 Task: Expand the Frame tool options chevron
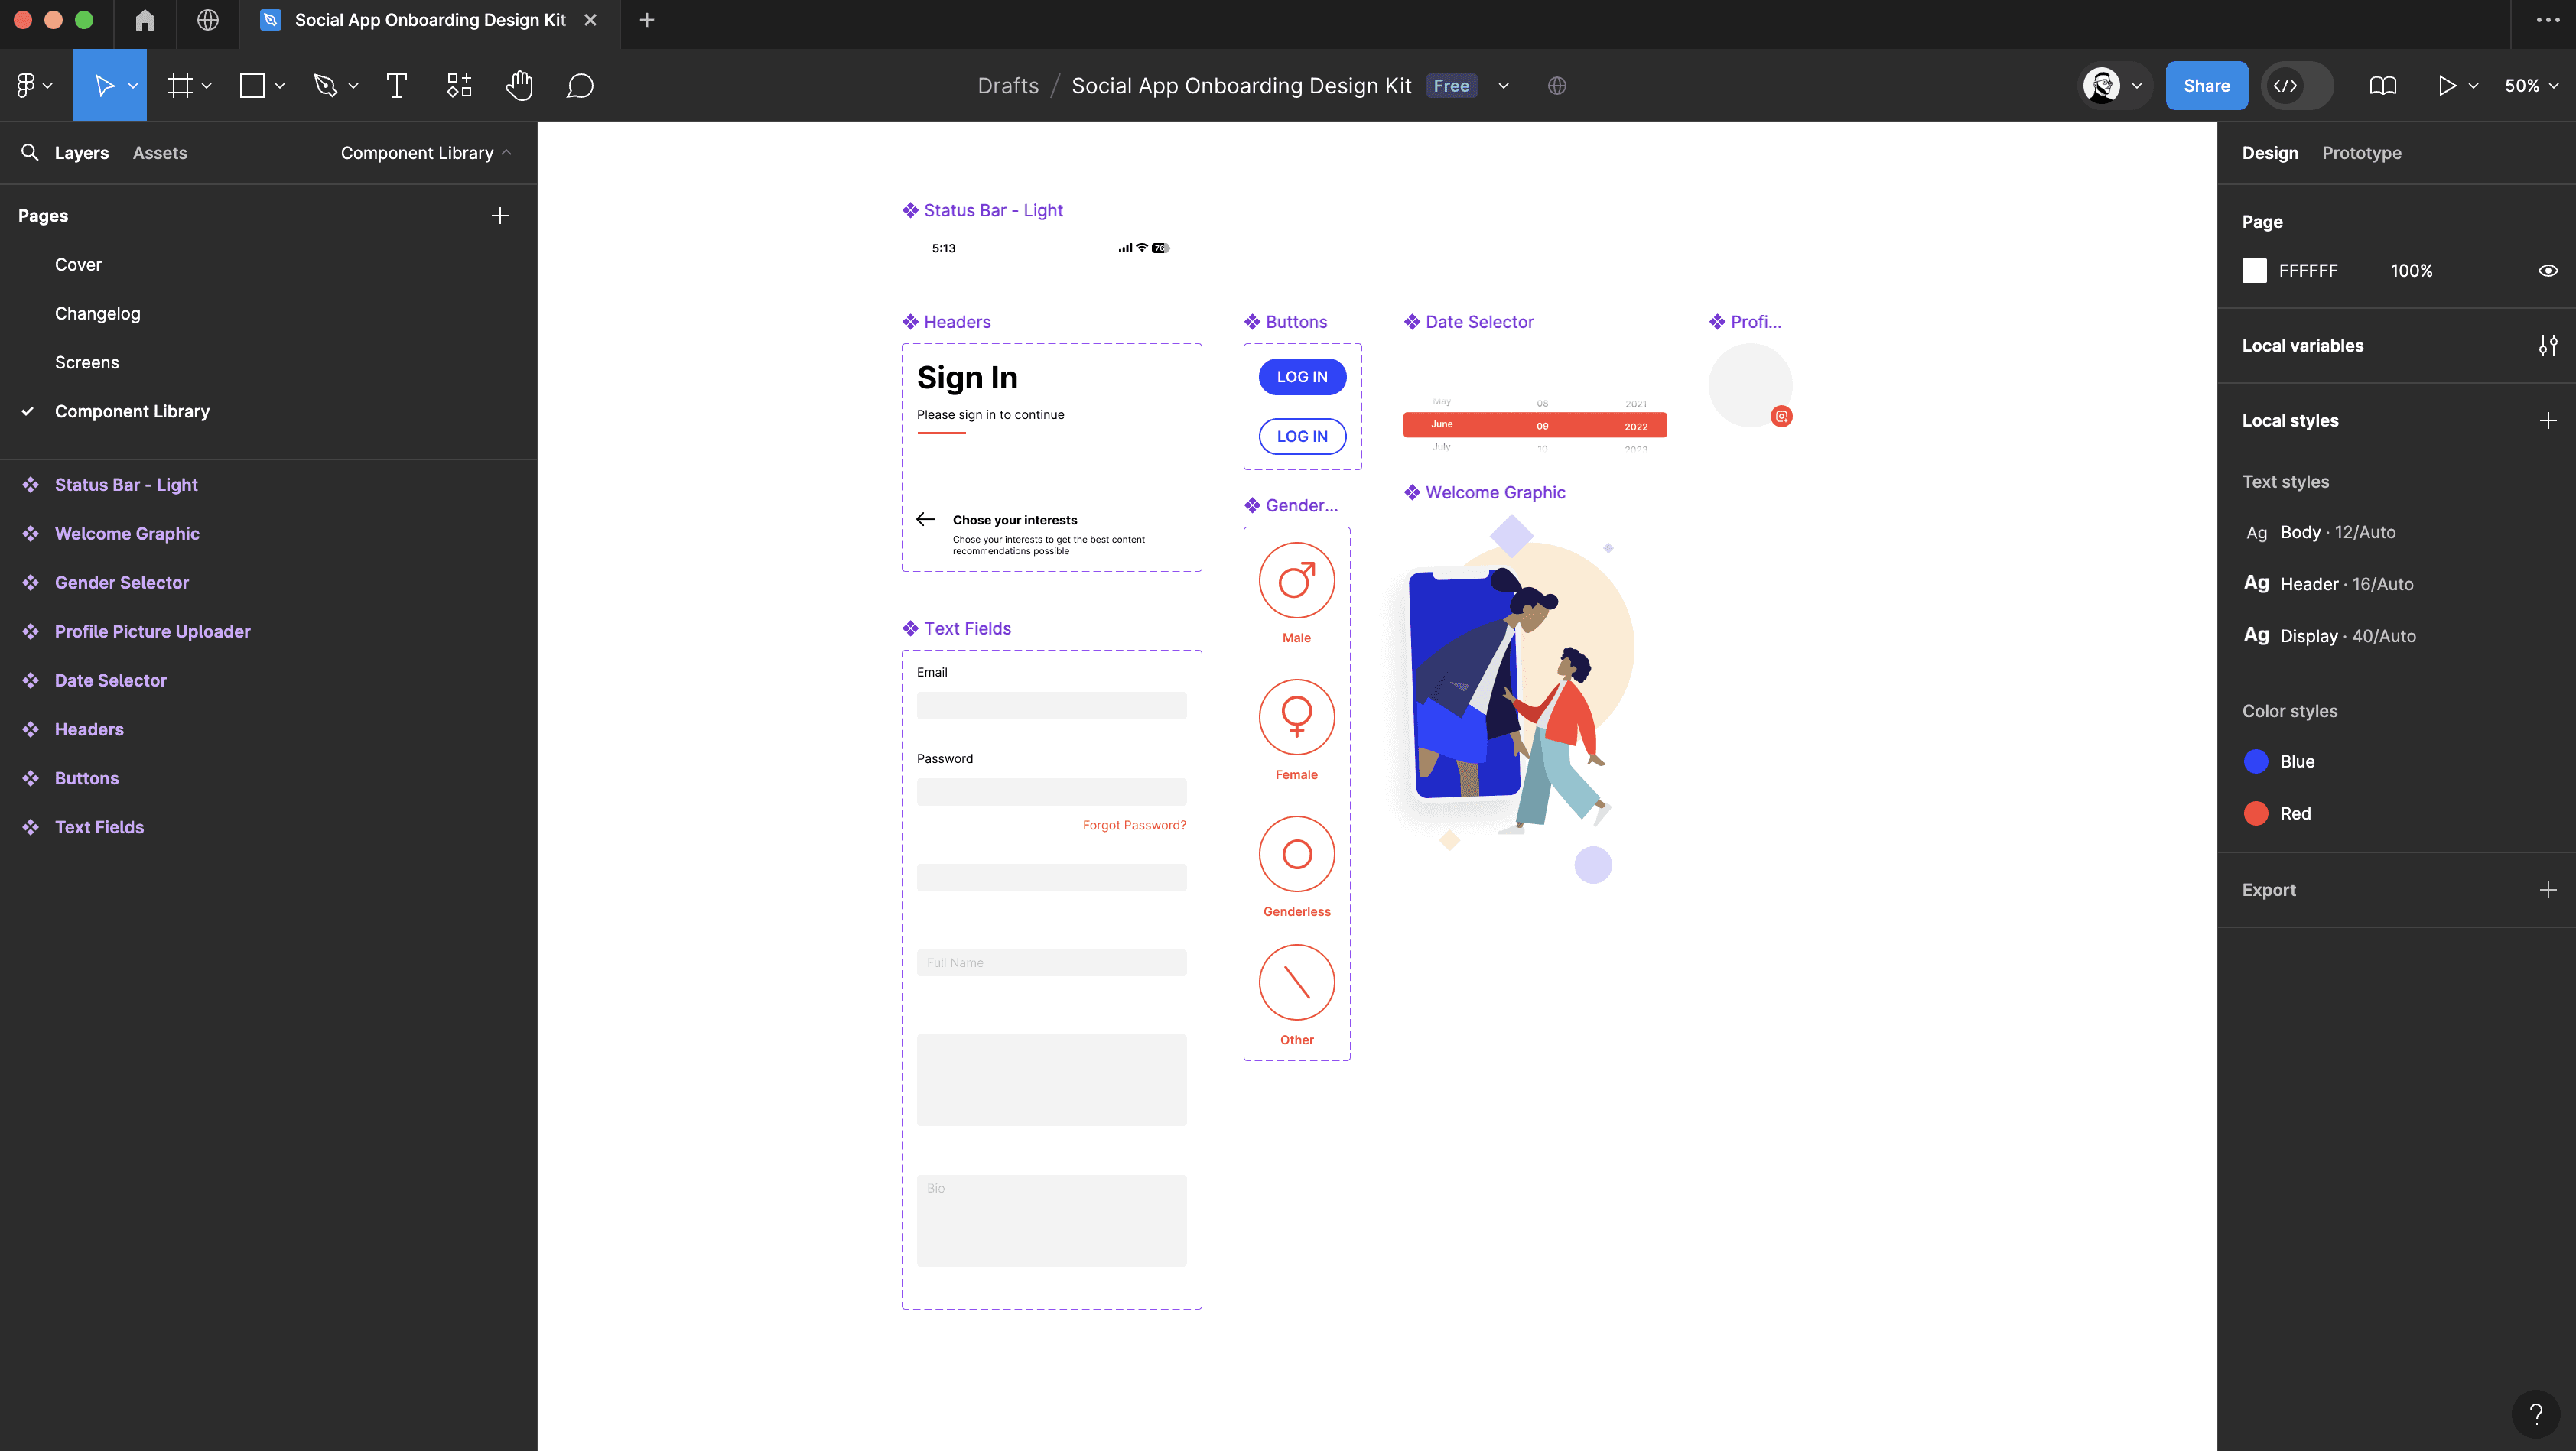coord(207,86)
